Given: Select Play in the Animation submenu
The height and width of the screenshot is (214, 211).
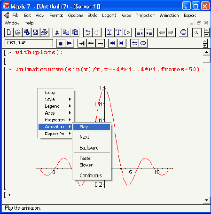Looking at the screenshot, I should [92, 127].
